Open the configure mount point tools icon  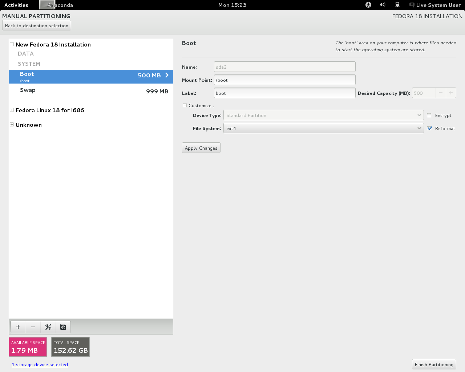click(48, 327)
